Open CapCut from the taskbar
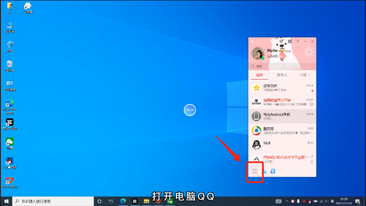This screenshot has width=366, height=206. (135, 201)
